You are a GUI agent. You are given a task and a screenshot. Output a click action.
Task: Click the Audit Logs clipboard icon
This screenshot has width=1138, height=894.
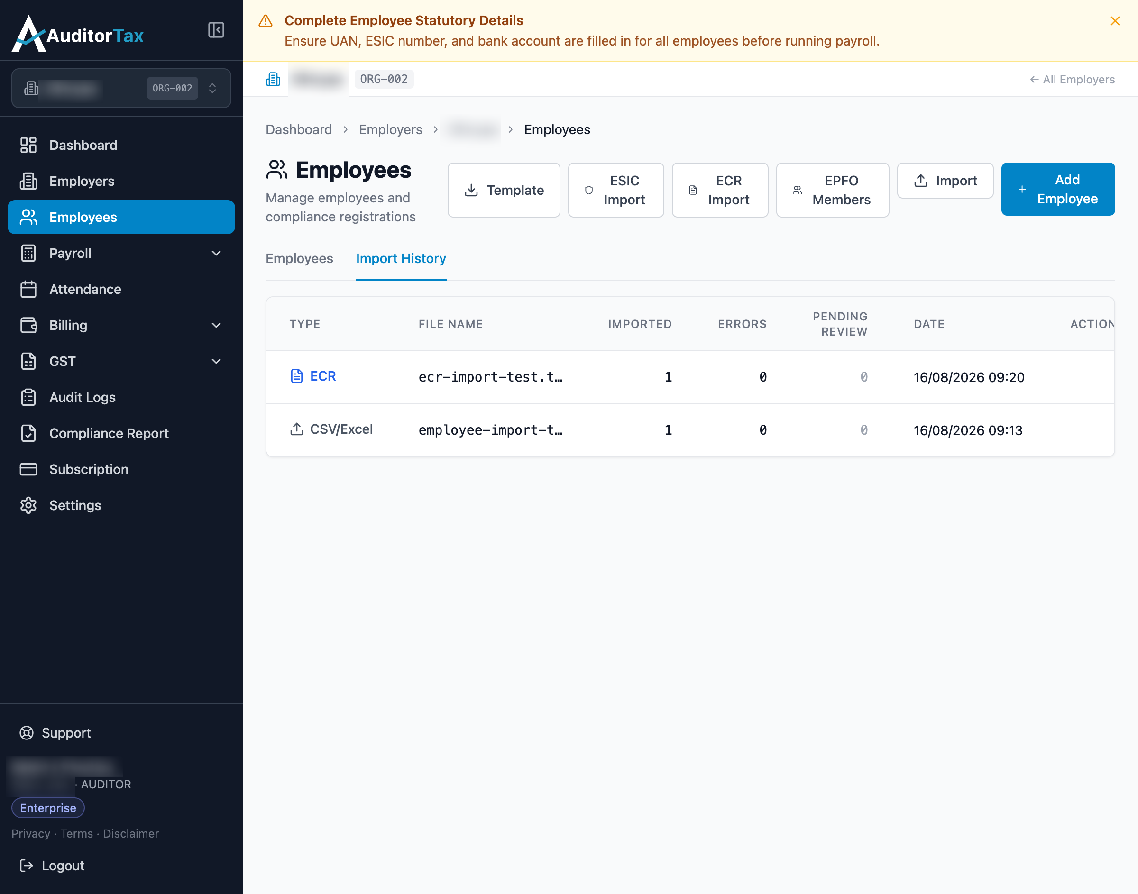click(x=28, y=397)
